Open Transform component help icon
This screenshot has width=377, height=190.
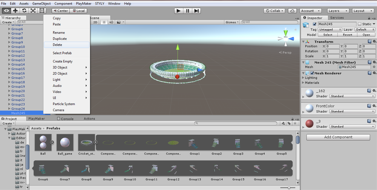click(x=369, y=41)
